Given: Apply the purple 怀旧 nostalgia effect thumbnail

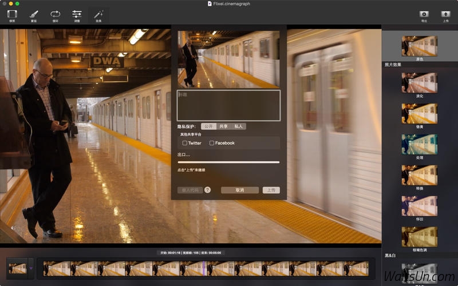Looking at the screenshot, I should [x=420, y=206].
